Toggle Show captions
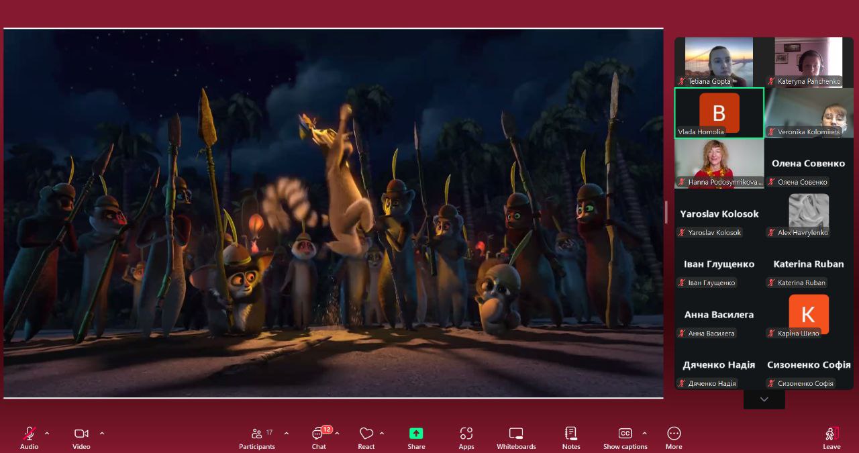 (625, 438)
